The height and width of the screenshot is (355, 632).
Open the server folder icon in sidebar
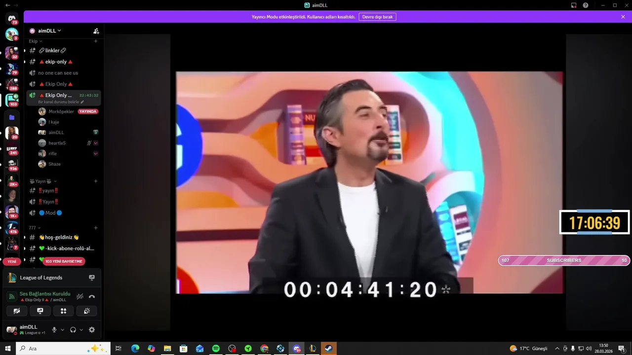[x=12, y=117]
